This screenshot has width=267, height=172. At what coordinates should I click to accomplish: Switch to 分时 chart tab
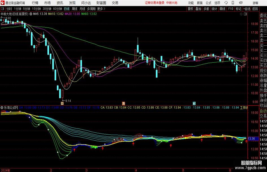(9, 9)
